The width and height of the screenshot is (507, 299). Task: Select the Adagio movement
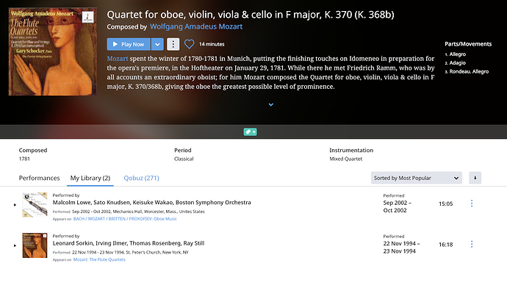coord(457,62)
